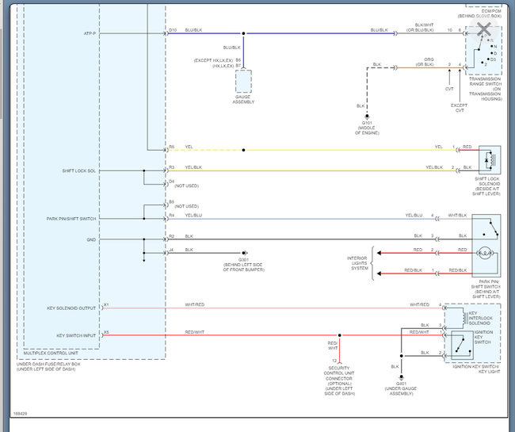
Task: Click the lamp symbol in park pin switch
Action: [484, 253]
